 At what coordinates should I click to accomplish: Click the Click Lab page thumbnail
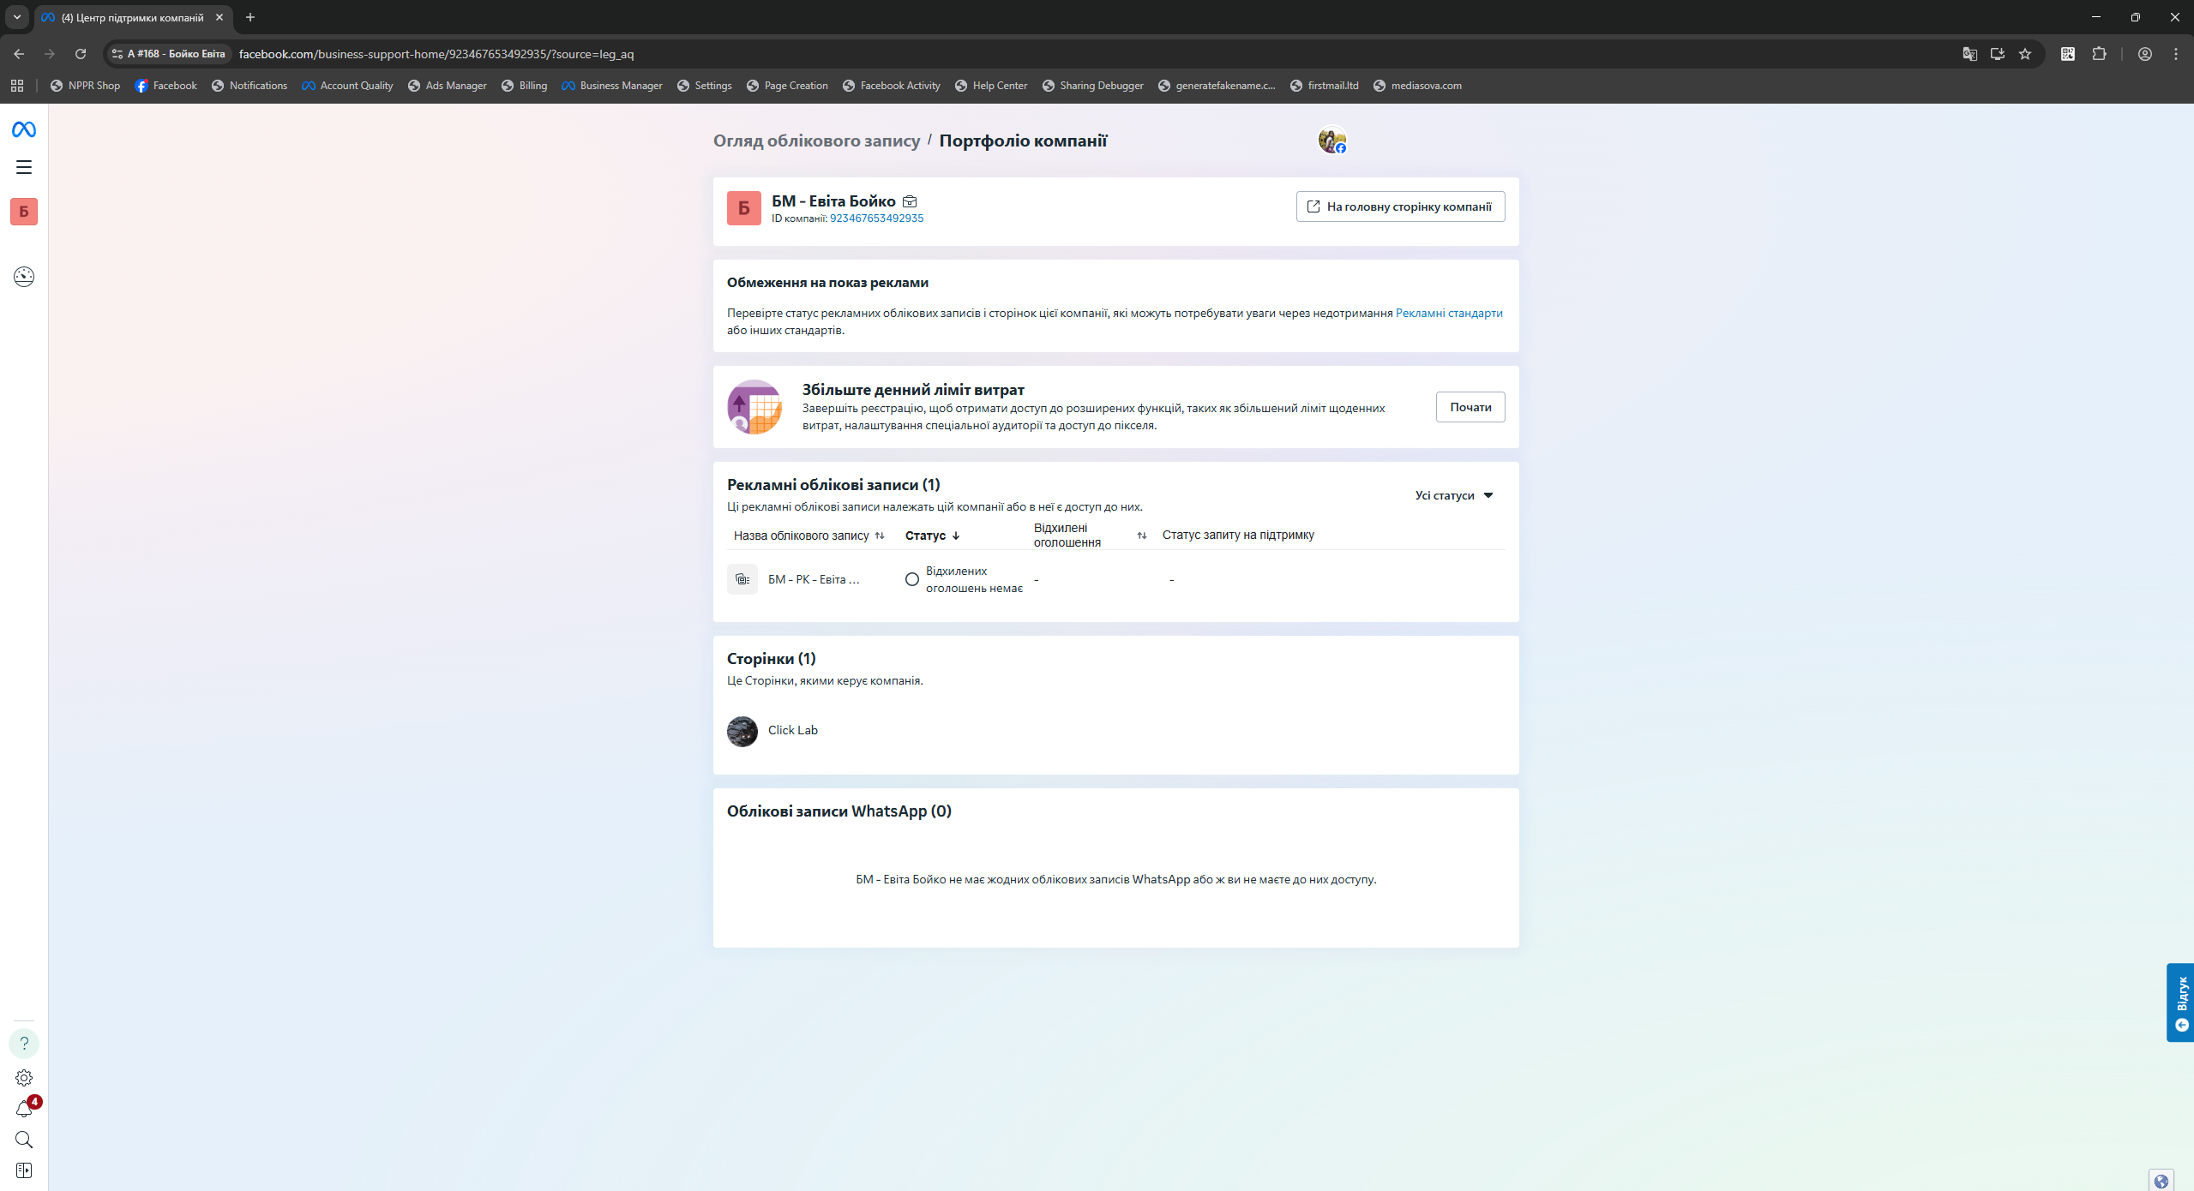(x=742, y=731)
